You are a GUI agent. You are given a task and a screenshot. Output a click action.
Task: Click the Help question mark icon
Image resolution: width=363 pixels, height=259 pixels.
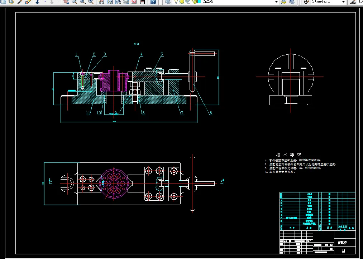[153, 2]
